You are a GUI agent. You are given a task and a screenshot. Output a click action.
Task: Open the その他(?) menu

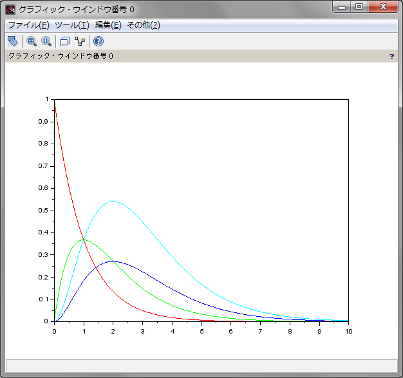click(143, 25)
